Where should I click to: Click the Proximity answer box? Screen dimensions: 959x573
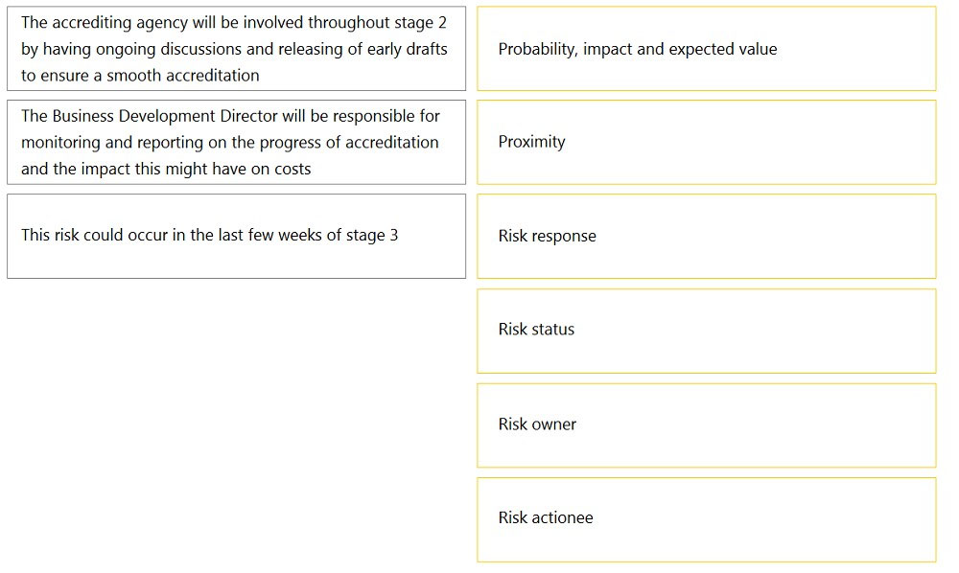point(707,143)
